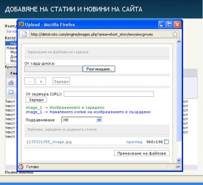Click the преглед preview link
This screenshot has width=203, height=185.
134,142
